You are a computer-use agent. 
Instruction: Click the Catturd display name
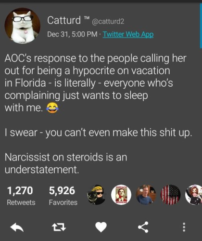point(64,20)
